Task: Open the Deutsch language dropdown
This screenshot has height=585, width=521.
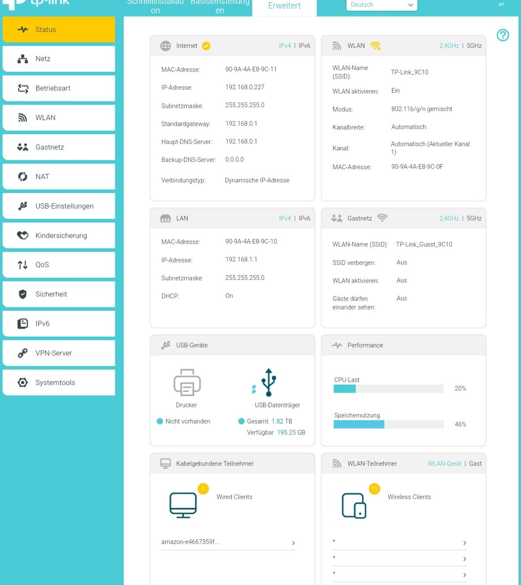Action: (x=382, y=5)
